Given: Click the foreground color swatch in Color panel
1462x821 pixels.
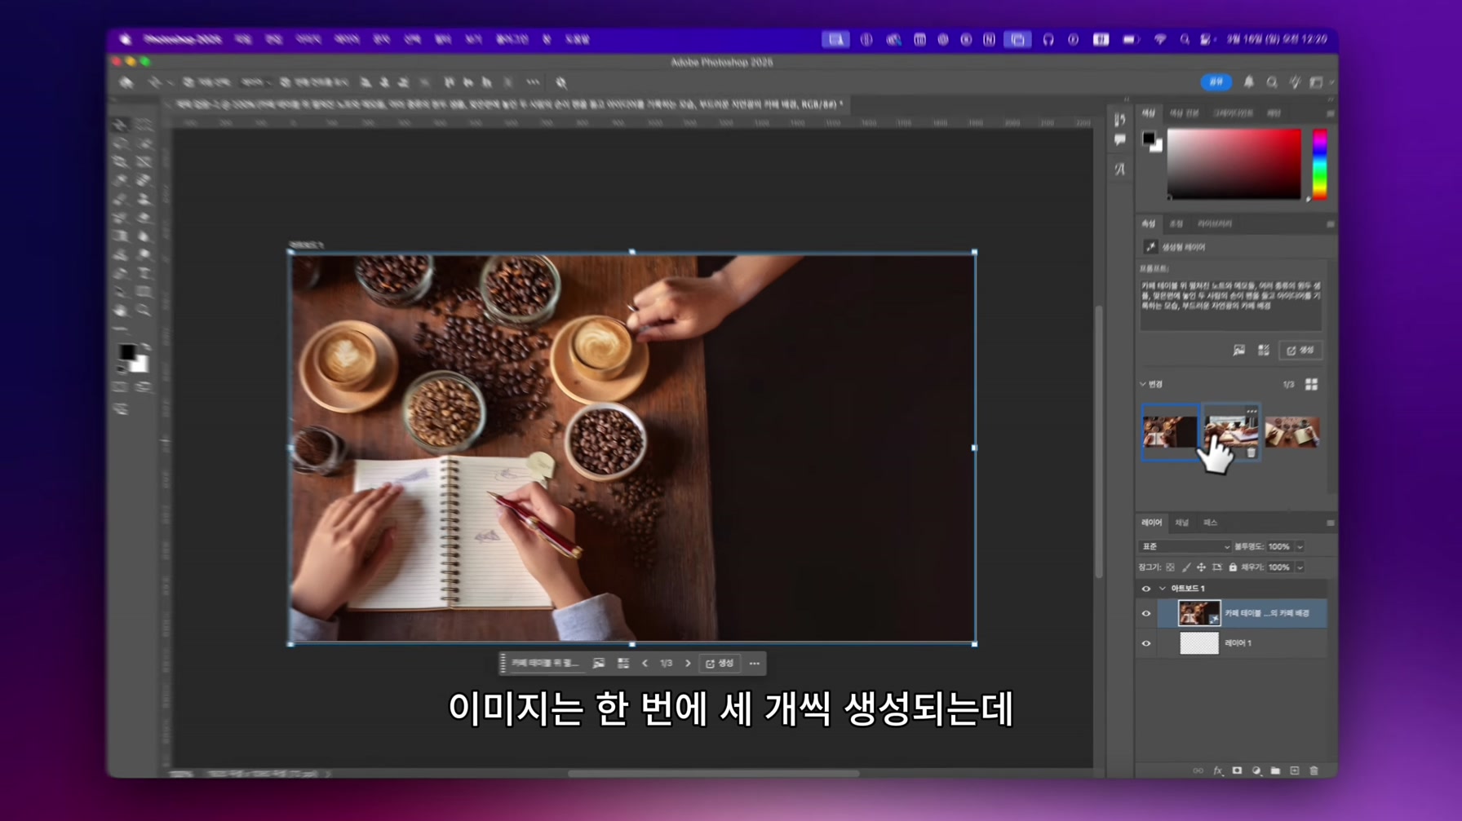Looking at the screenshot, I should [1148, 138].
